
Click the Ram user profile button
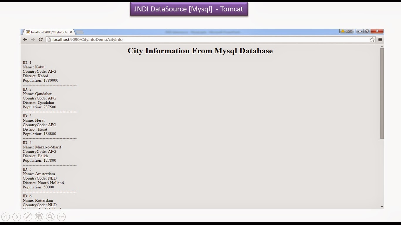[347, 31]
